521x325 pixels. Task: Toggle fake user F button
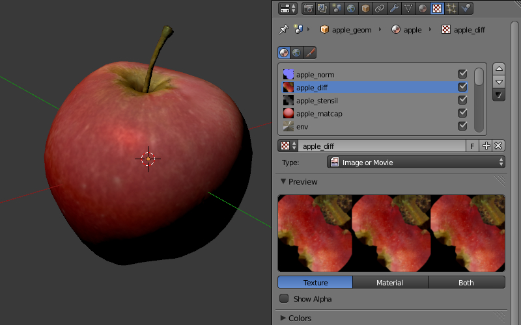pos(472,146)
